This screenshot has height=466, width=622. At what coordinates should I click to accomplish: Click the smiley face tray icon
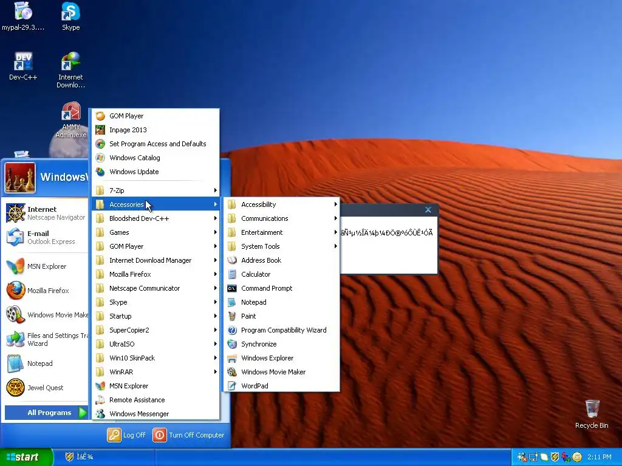point(577,457)
